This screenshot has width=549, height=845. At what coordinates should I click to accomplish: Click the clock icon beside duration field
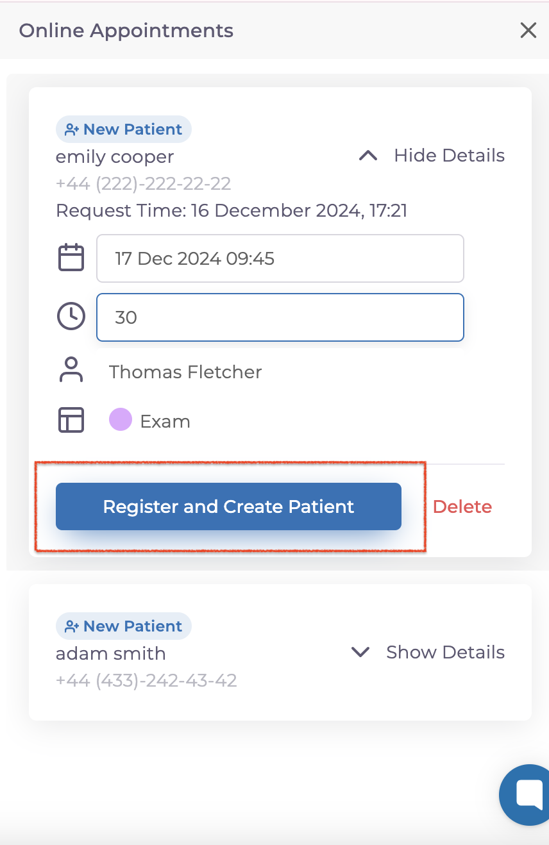coord(71,317)
